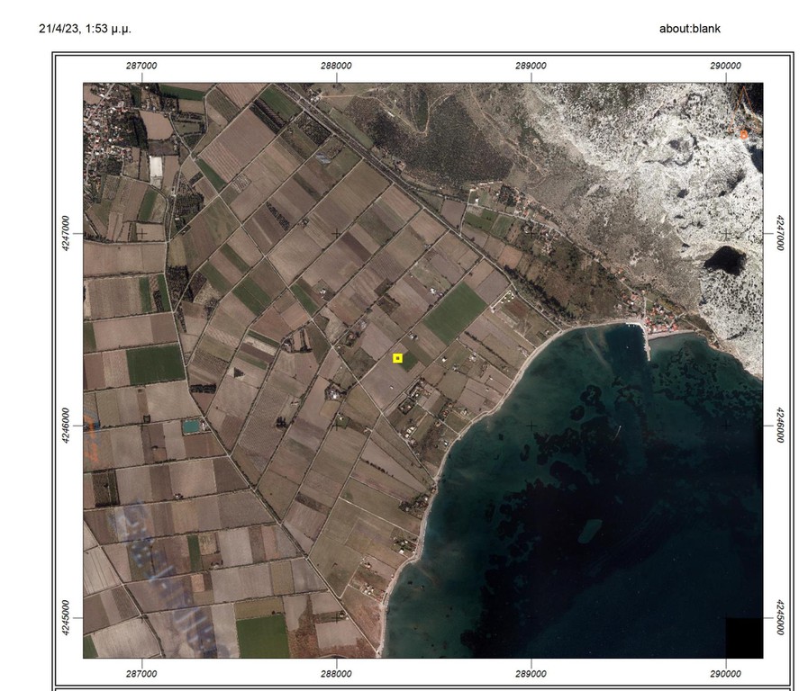808x691 pixels.
Task: Click northing label 4245000 left of the map
Action: pos(66,617)
